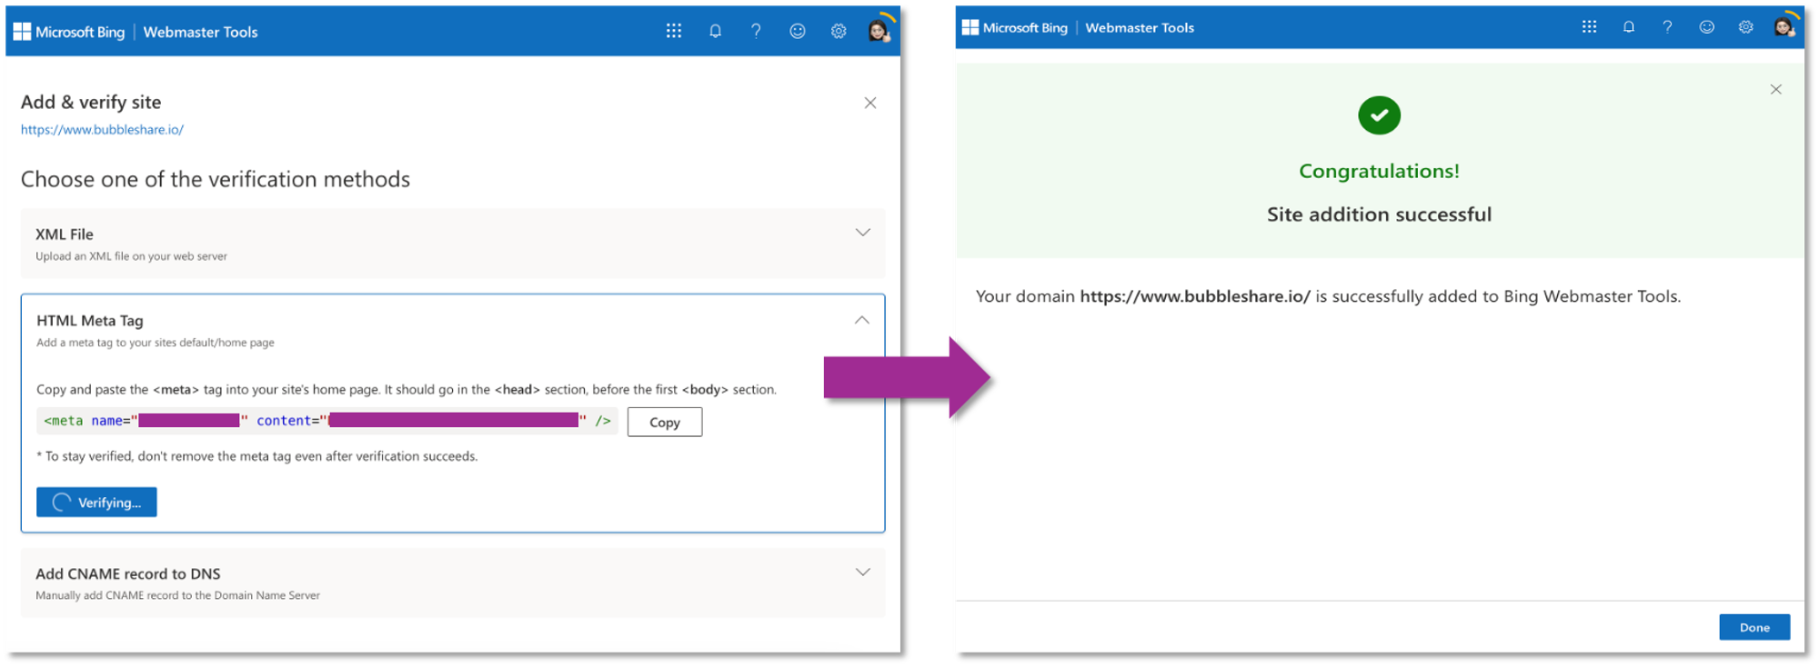Screen dimensions: 1819x667
Task: Click 'Site addition successful' text
Action: pos(1379,214)
